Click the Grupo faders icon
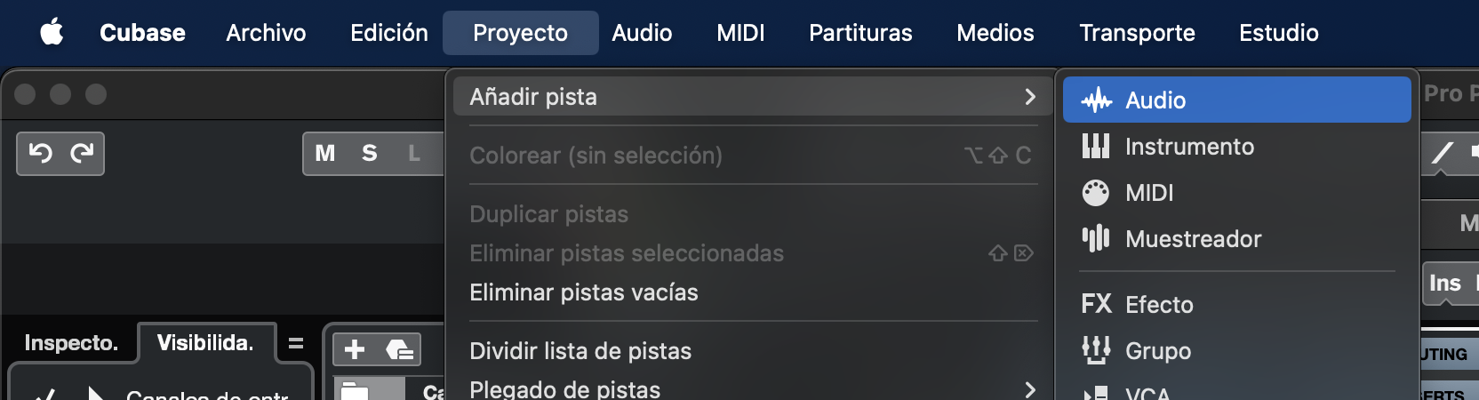1479x400 pixels. (1096, 350)
